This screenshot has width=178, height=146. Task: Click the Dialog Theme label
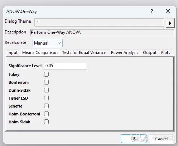tap(18, 21)
